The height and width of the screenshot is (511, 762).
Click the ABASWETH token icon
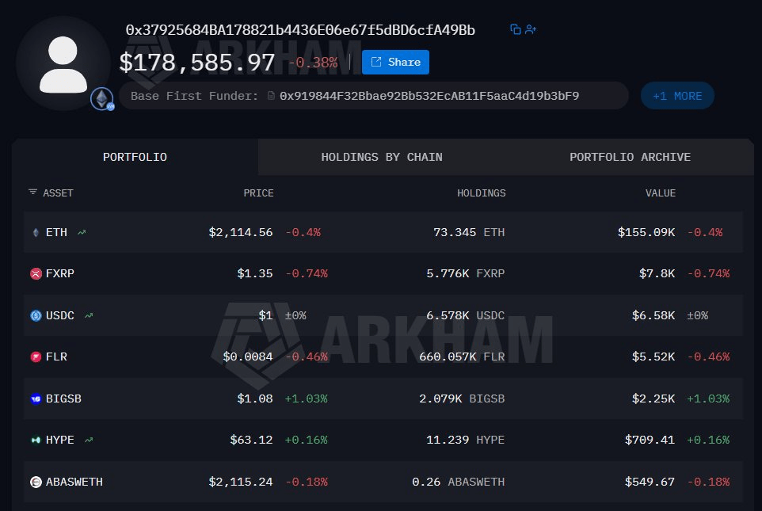click(x=36, y=482)
